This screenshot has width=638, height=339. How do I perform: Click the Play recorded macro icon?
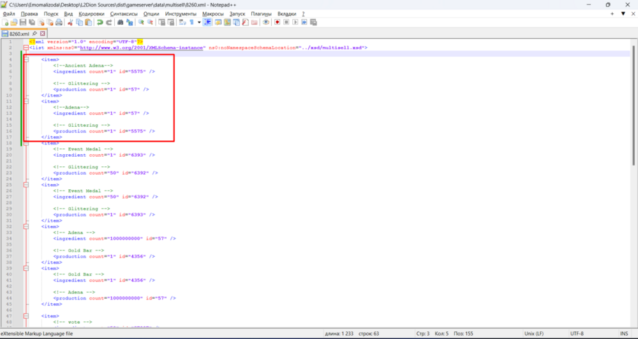click(295, 22)
